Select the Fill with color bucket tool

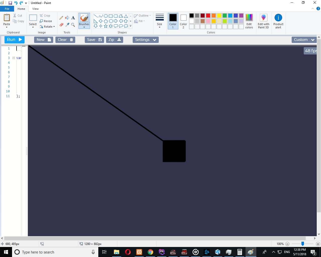click(x=67, y=18)
